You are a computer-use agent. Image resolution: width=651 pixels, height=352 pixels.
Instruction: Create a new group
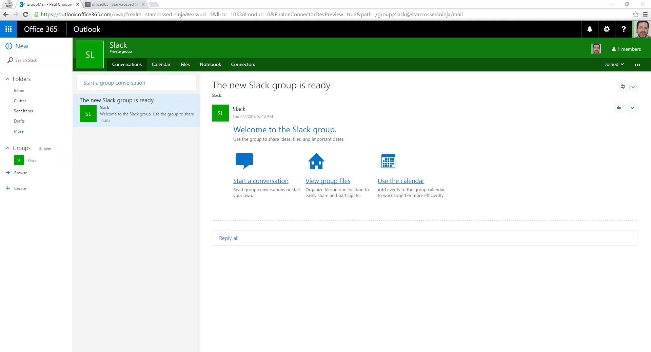[16, 188]
